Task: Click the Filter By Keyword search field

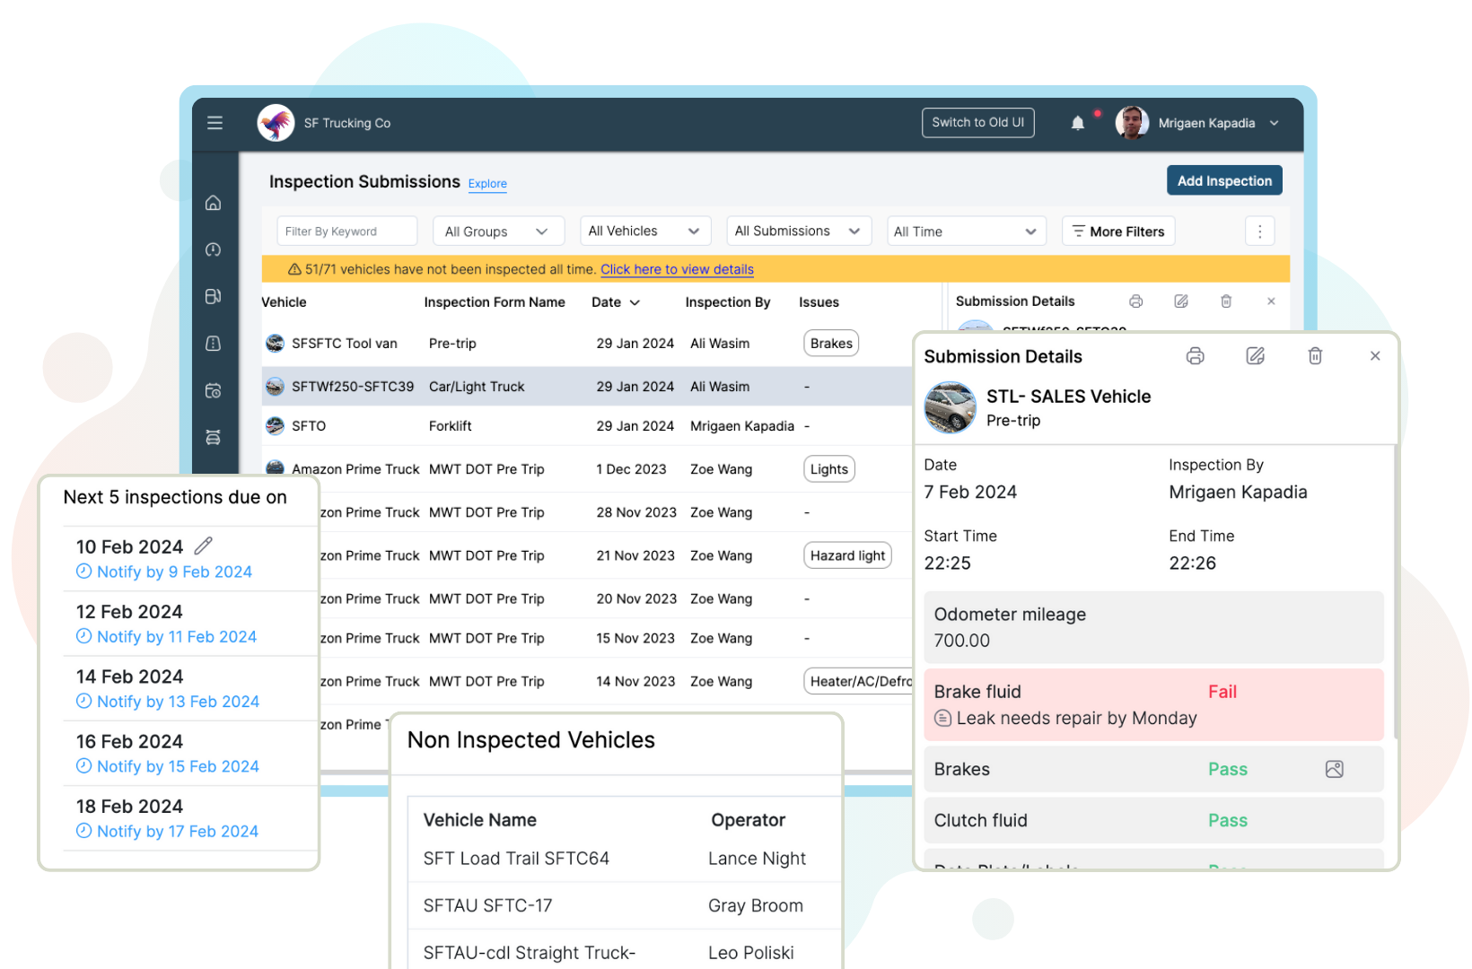Action: (346, 231)
